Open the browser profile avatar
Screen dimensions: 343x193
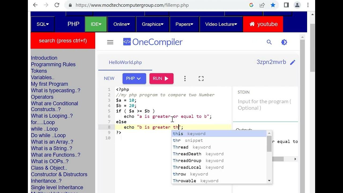297,5
